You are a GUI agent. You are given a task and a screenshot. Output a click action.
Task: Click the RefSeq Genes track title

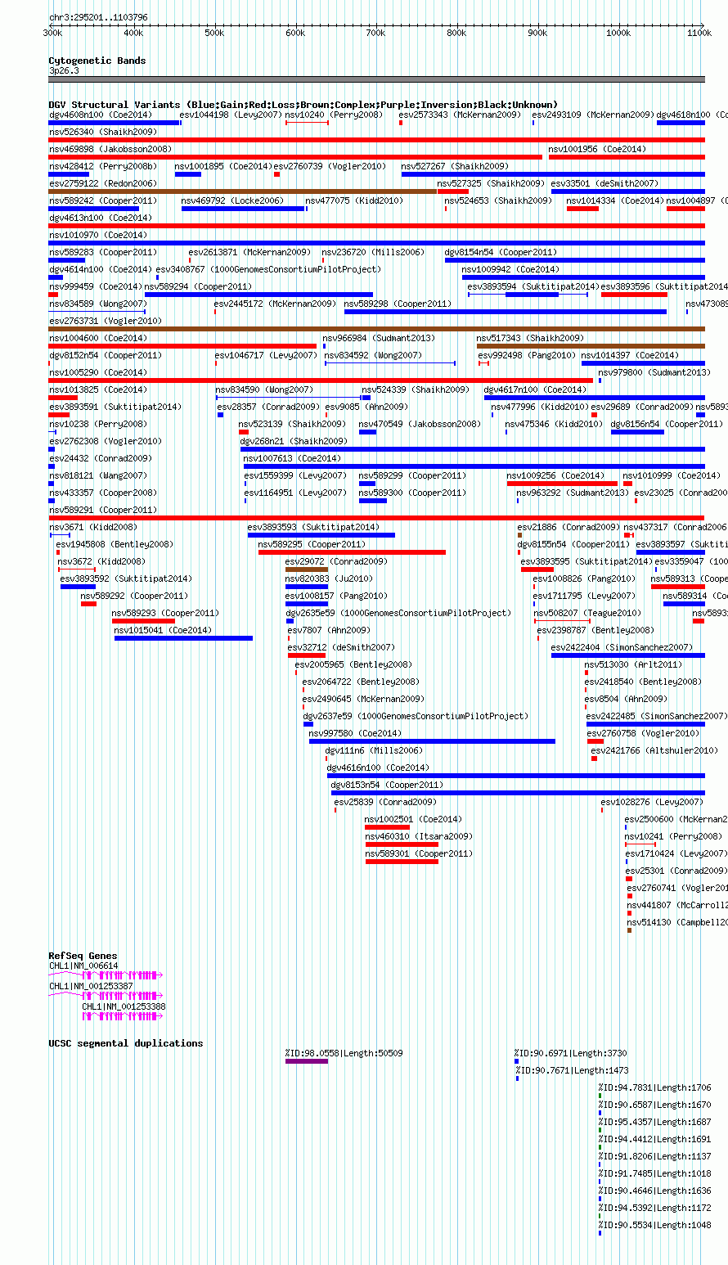pos(83,956)
